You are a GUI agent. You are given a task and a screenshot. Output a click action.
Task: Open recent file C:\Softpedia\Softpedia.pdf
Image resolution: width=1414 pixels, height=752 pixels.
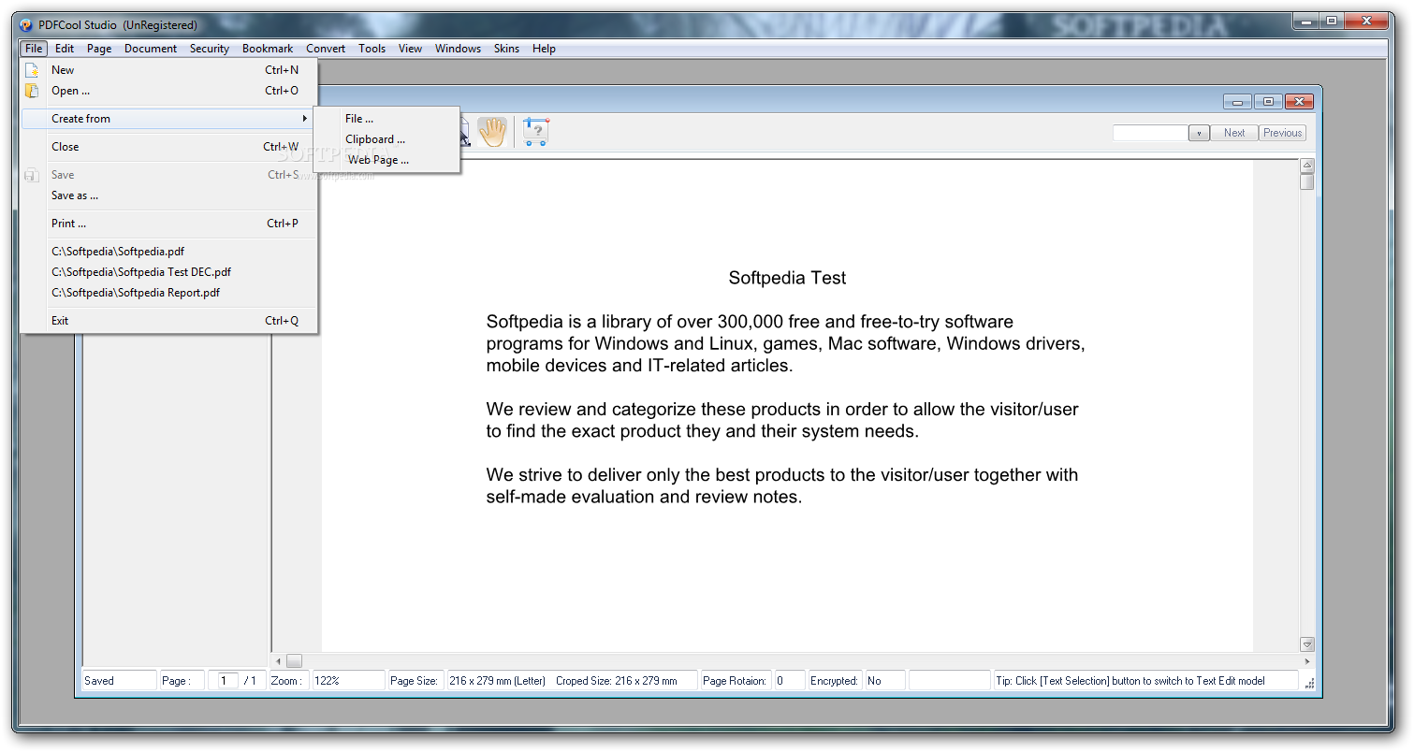pyautogui.click(x=168, y=252)
